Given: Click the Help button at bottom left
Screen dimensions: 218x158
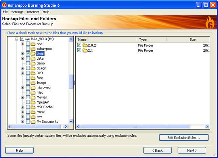Looking at the screenshot, I should (x=19, y=150).
